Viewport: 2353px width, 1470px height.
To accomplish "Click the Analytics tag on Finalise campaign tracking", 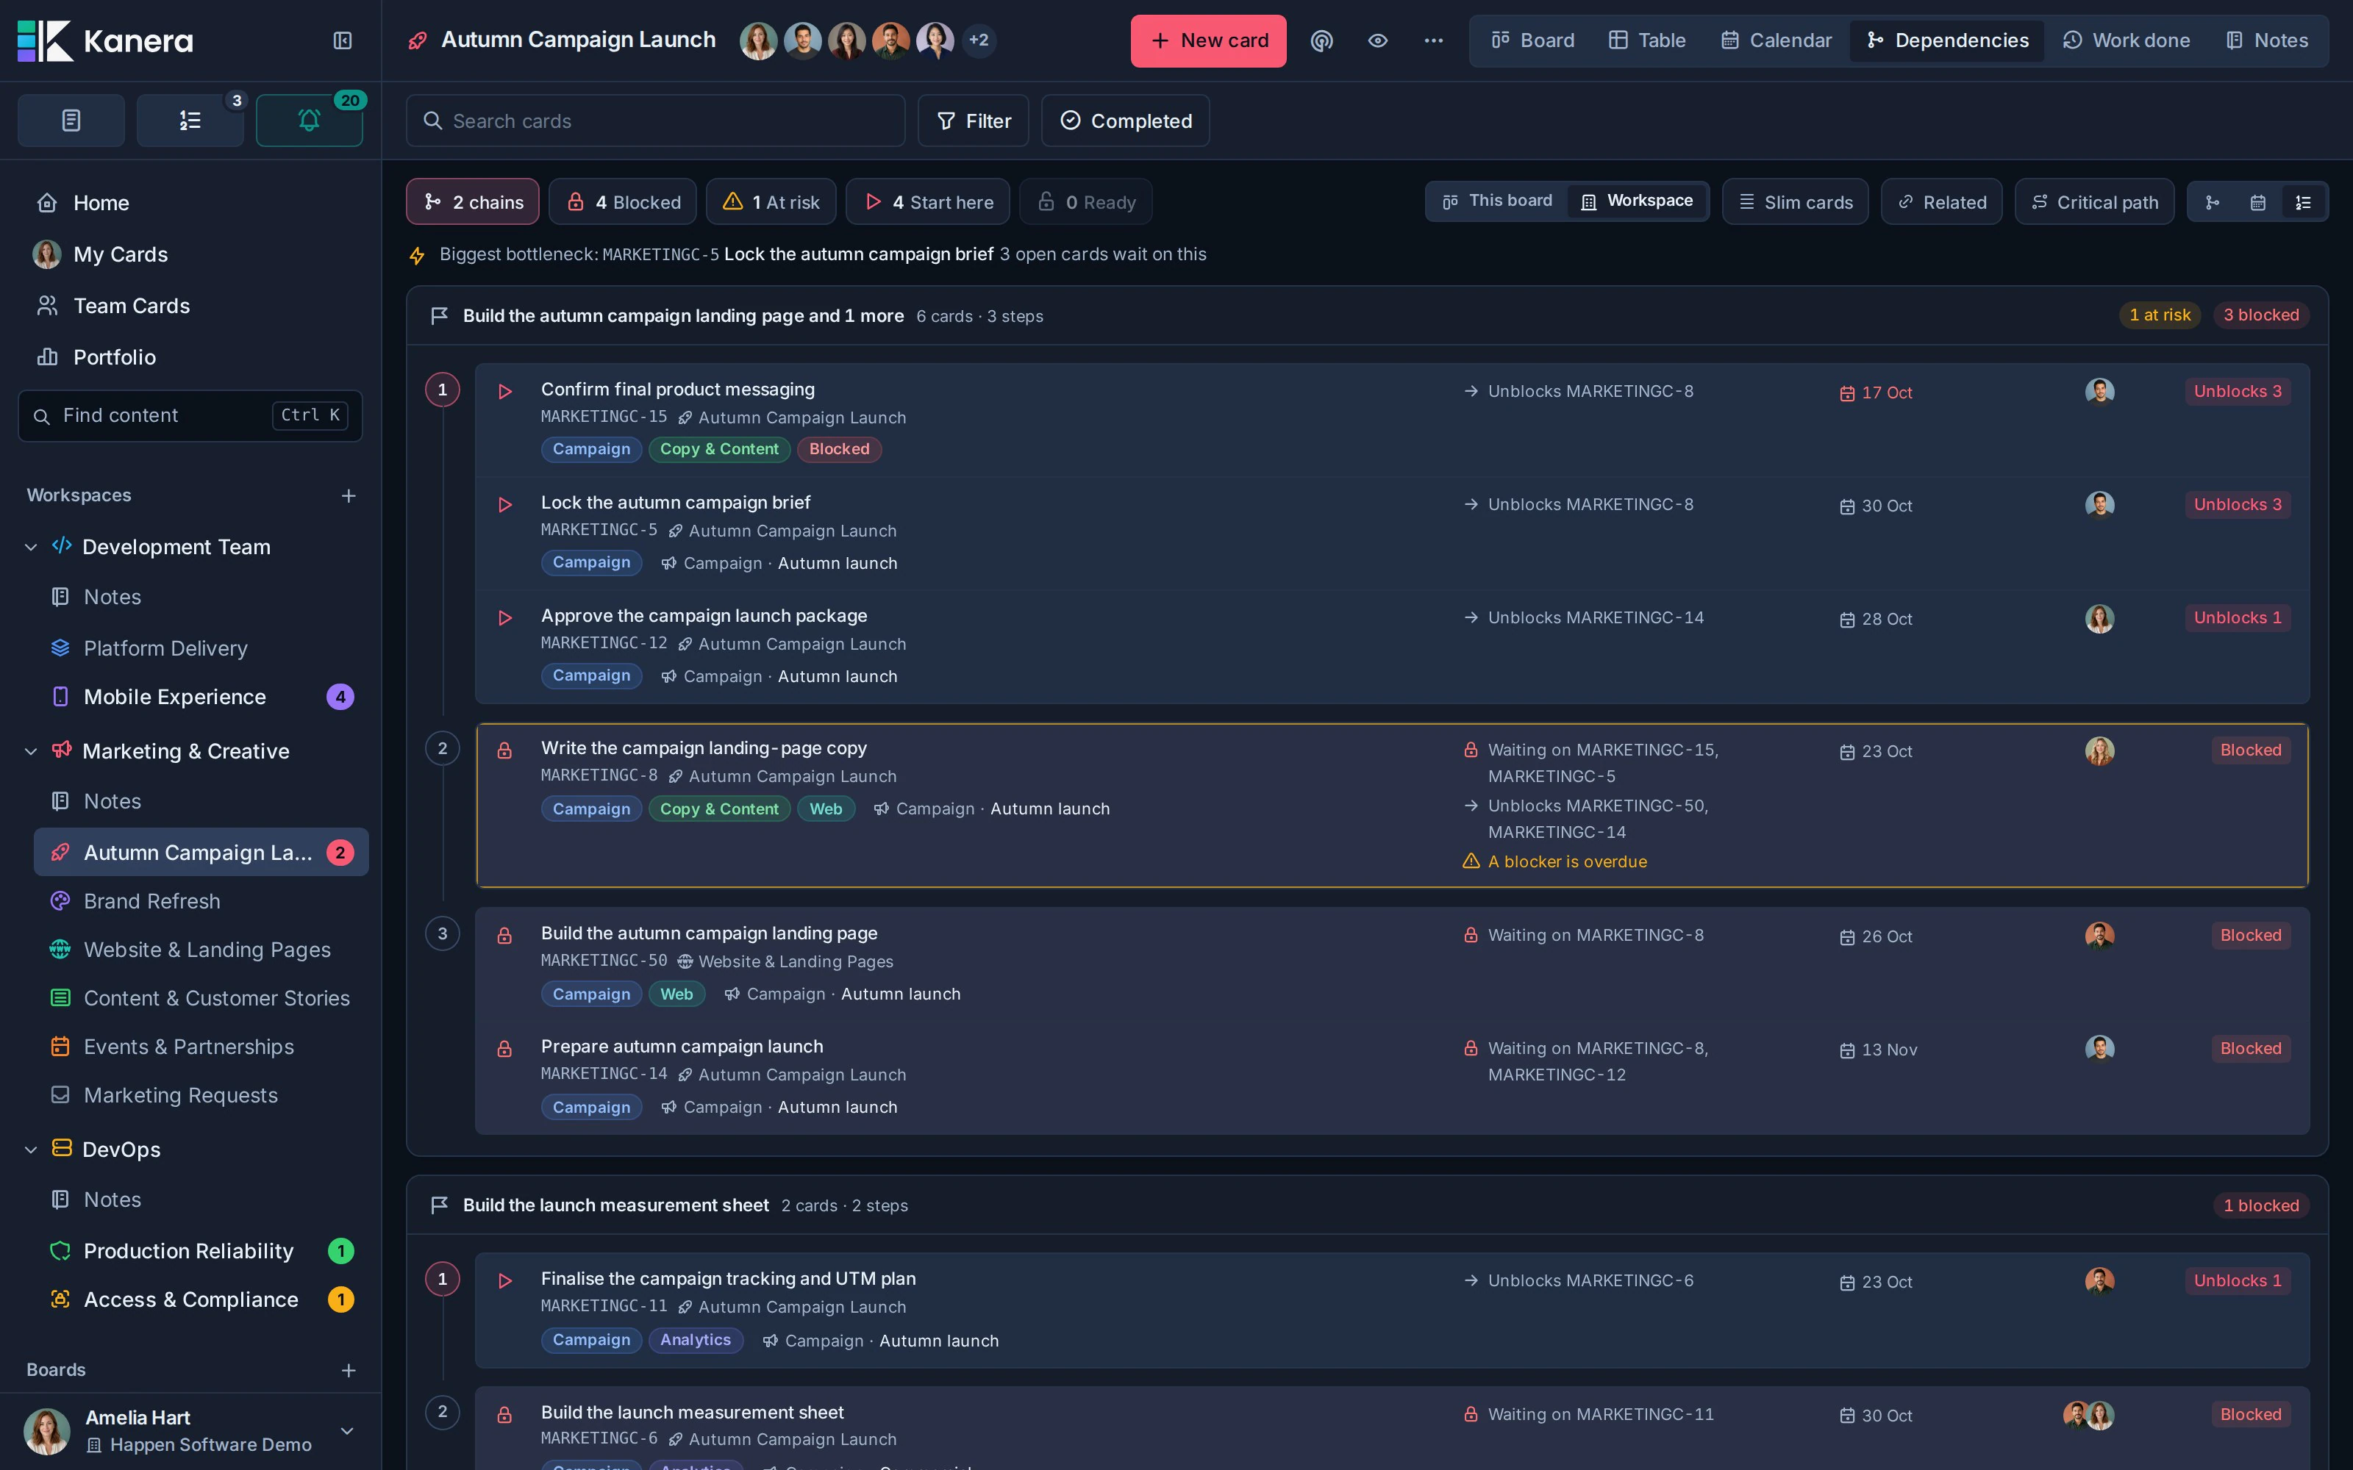I will tap(695, 1341).
